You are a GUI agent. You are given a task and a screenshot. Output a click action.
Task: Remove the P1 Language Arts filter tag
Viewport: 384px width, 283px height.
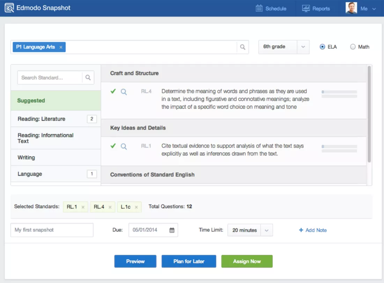tap(60, 46)
